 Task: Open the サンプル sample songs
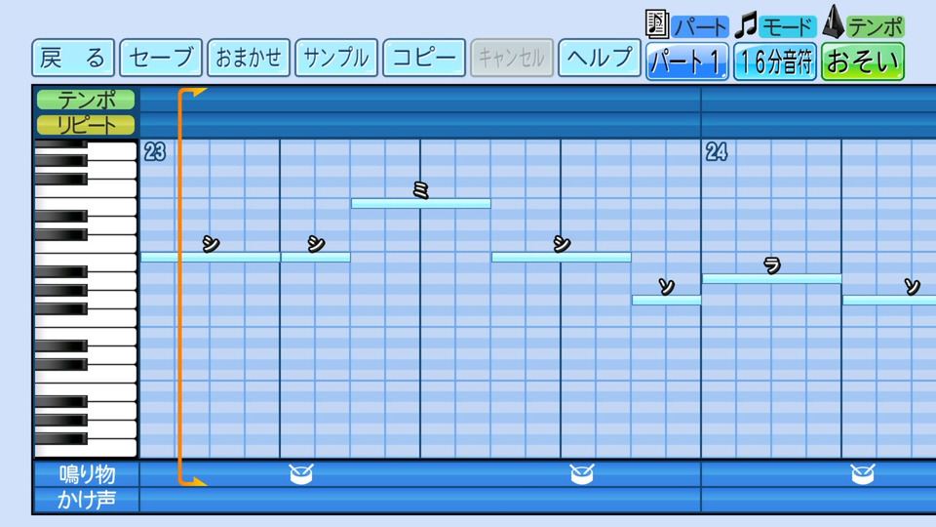coord(336,58)
